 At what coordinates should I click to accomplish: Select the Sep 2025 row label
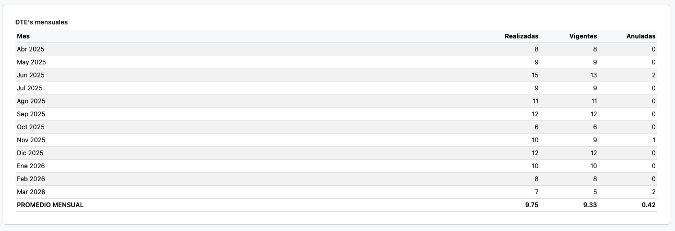click(31, 114)
